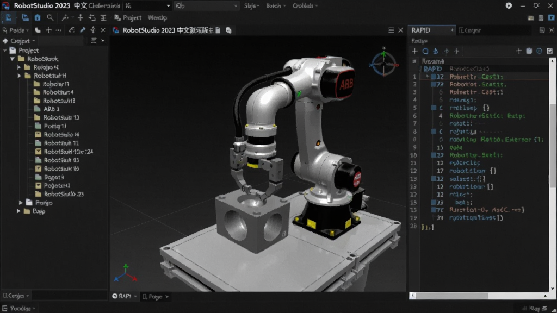557x313 pixels.
Task: Open the 'Croblab' menu
Action: (x=305, y=5)
